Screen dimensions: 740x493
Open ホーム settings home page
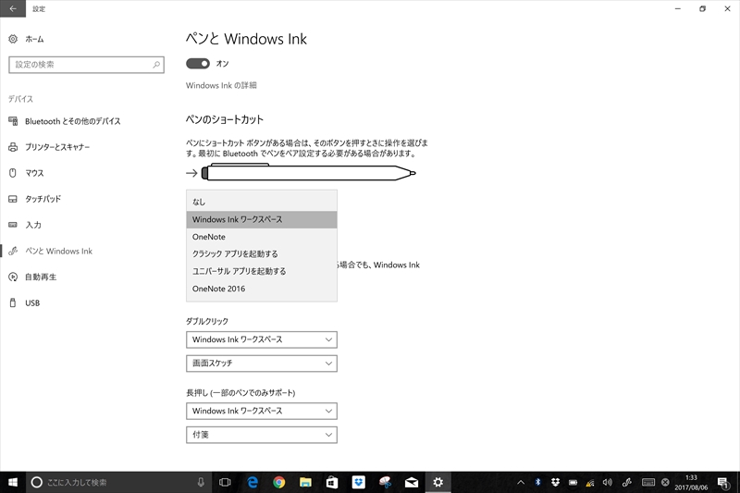(x=27, y=39)
